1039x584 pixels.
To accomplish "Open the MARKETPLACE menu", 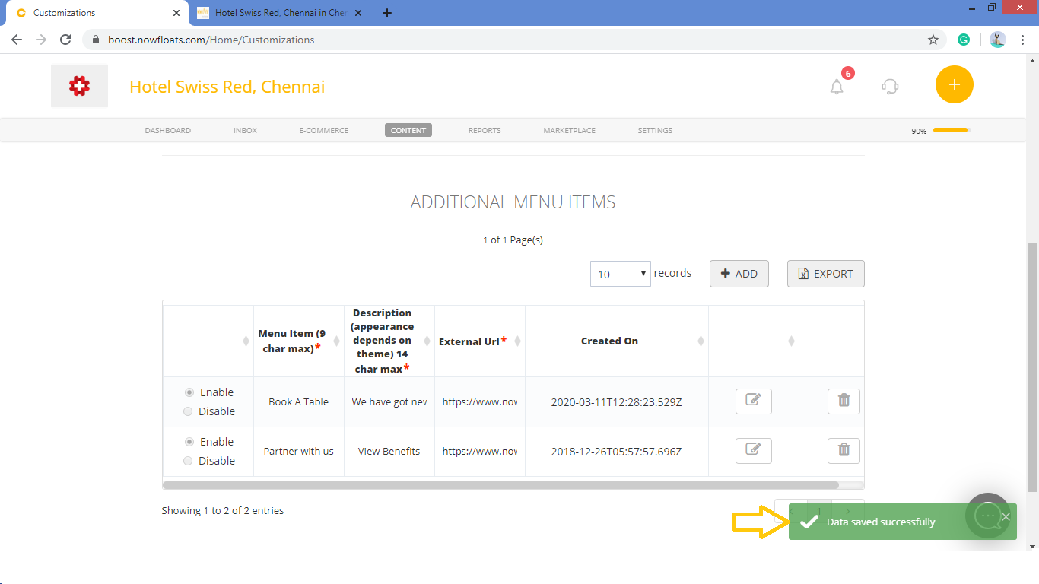I will pos(570,131).
